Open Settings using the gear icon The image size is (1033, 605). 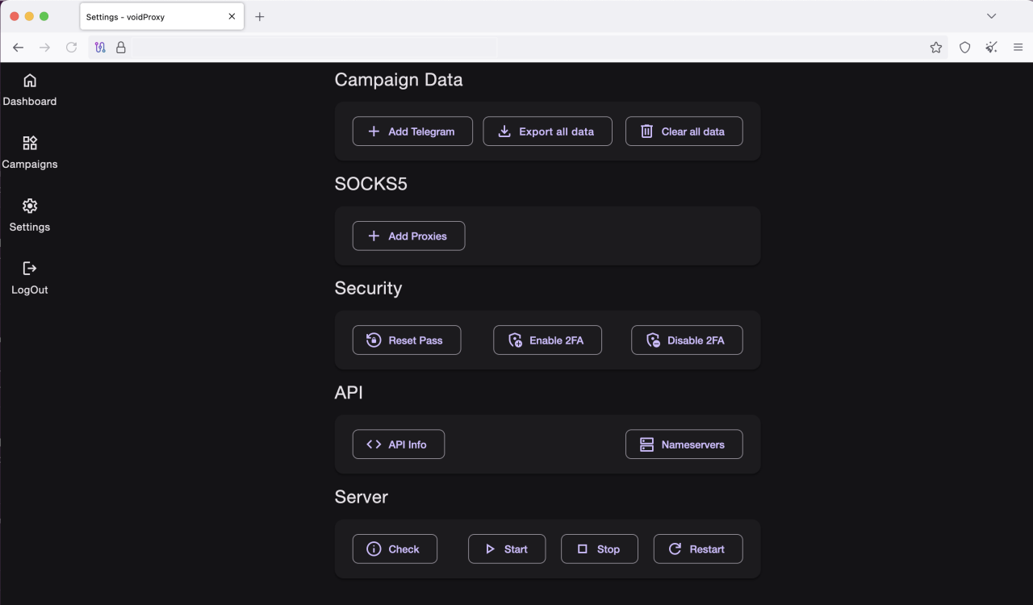(30, 206)
